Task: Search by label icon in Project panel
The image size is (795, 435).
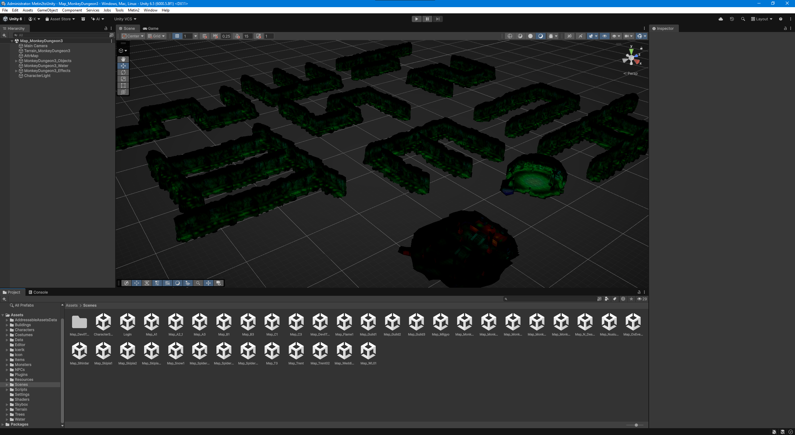Action: click(x=615, y=299)
